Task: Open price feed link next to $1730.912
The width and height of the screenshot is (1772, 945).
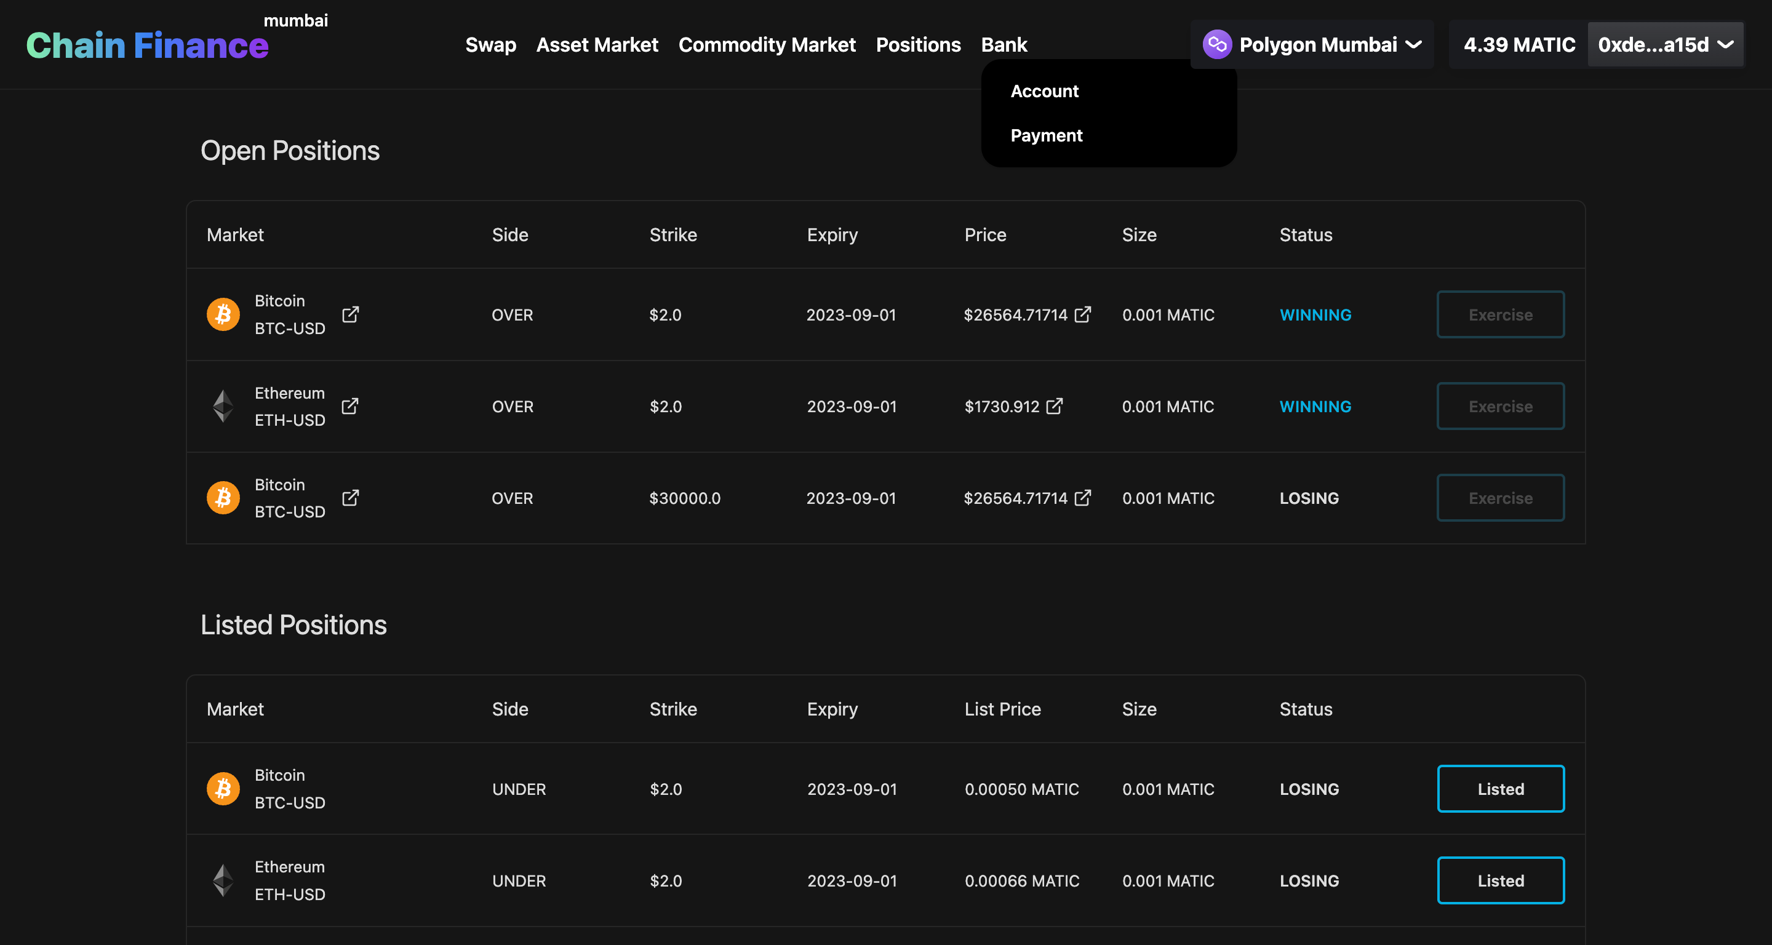Action: [1054, 406]
